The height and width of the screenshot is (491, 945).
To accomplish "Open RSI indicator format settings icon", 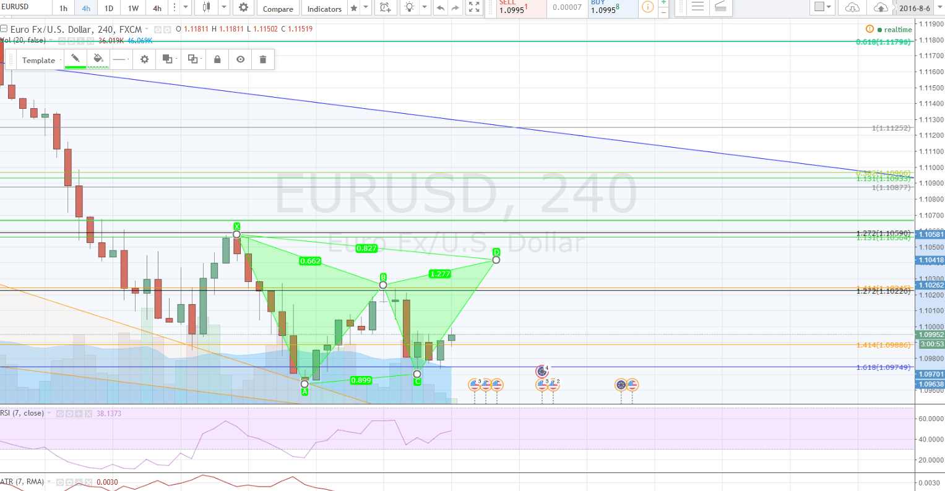I will click(70, 413).
